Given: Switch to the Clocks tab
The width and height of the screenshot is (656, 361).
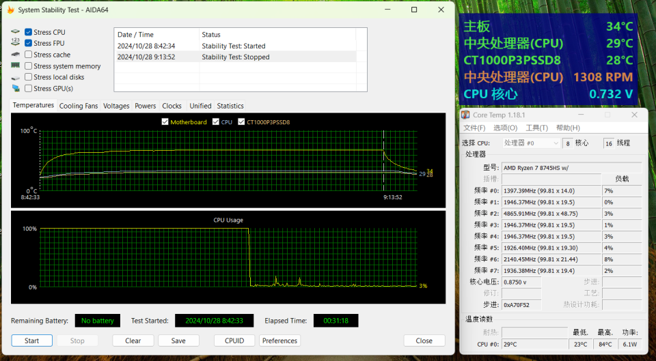Looking at the screenshot, I should coord(172,106).
